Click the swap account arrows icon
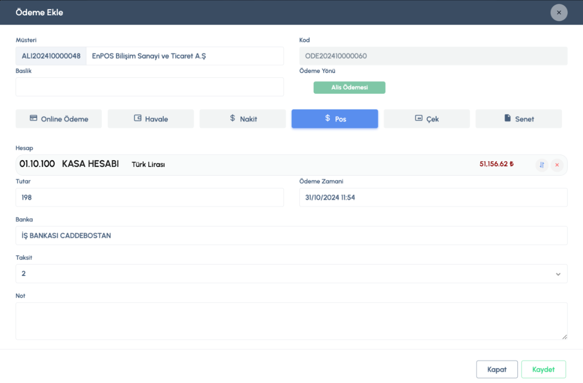 tap(542, 165)
